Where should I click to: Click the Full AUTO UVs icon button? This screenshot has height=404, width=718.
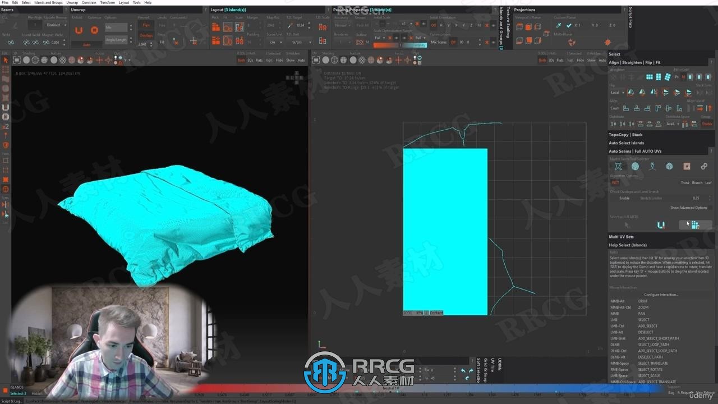tap(695, 225)
